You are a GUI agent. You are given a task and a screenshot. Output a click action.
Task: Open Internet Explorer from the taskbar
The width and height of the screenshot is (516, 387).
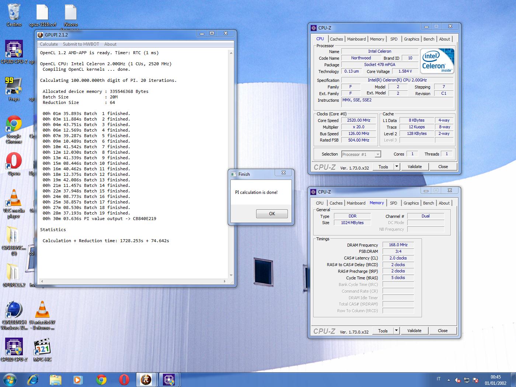coord(33,380)
